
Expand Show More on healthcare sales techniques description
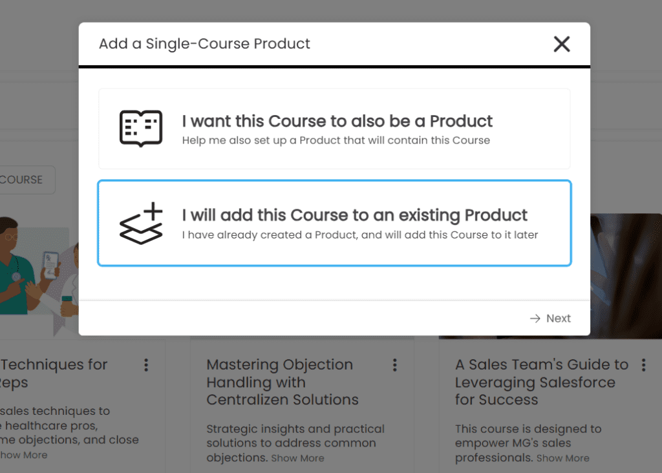[23, 455]
